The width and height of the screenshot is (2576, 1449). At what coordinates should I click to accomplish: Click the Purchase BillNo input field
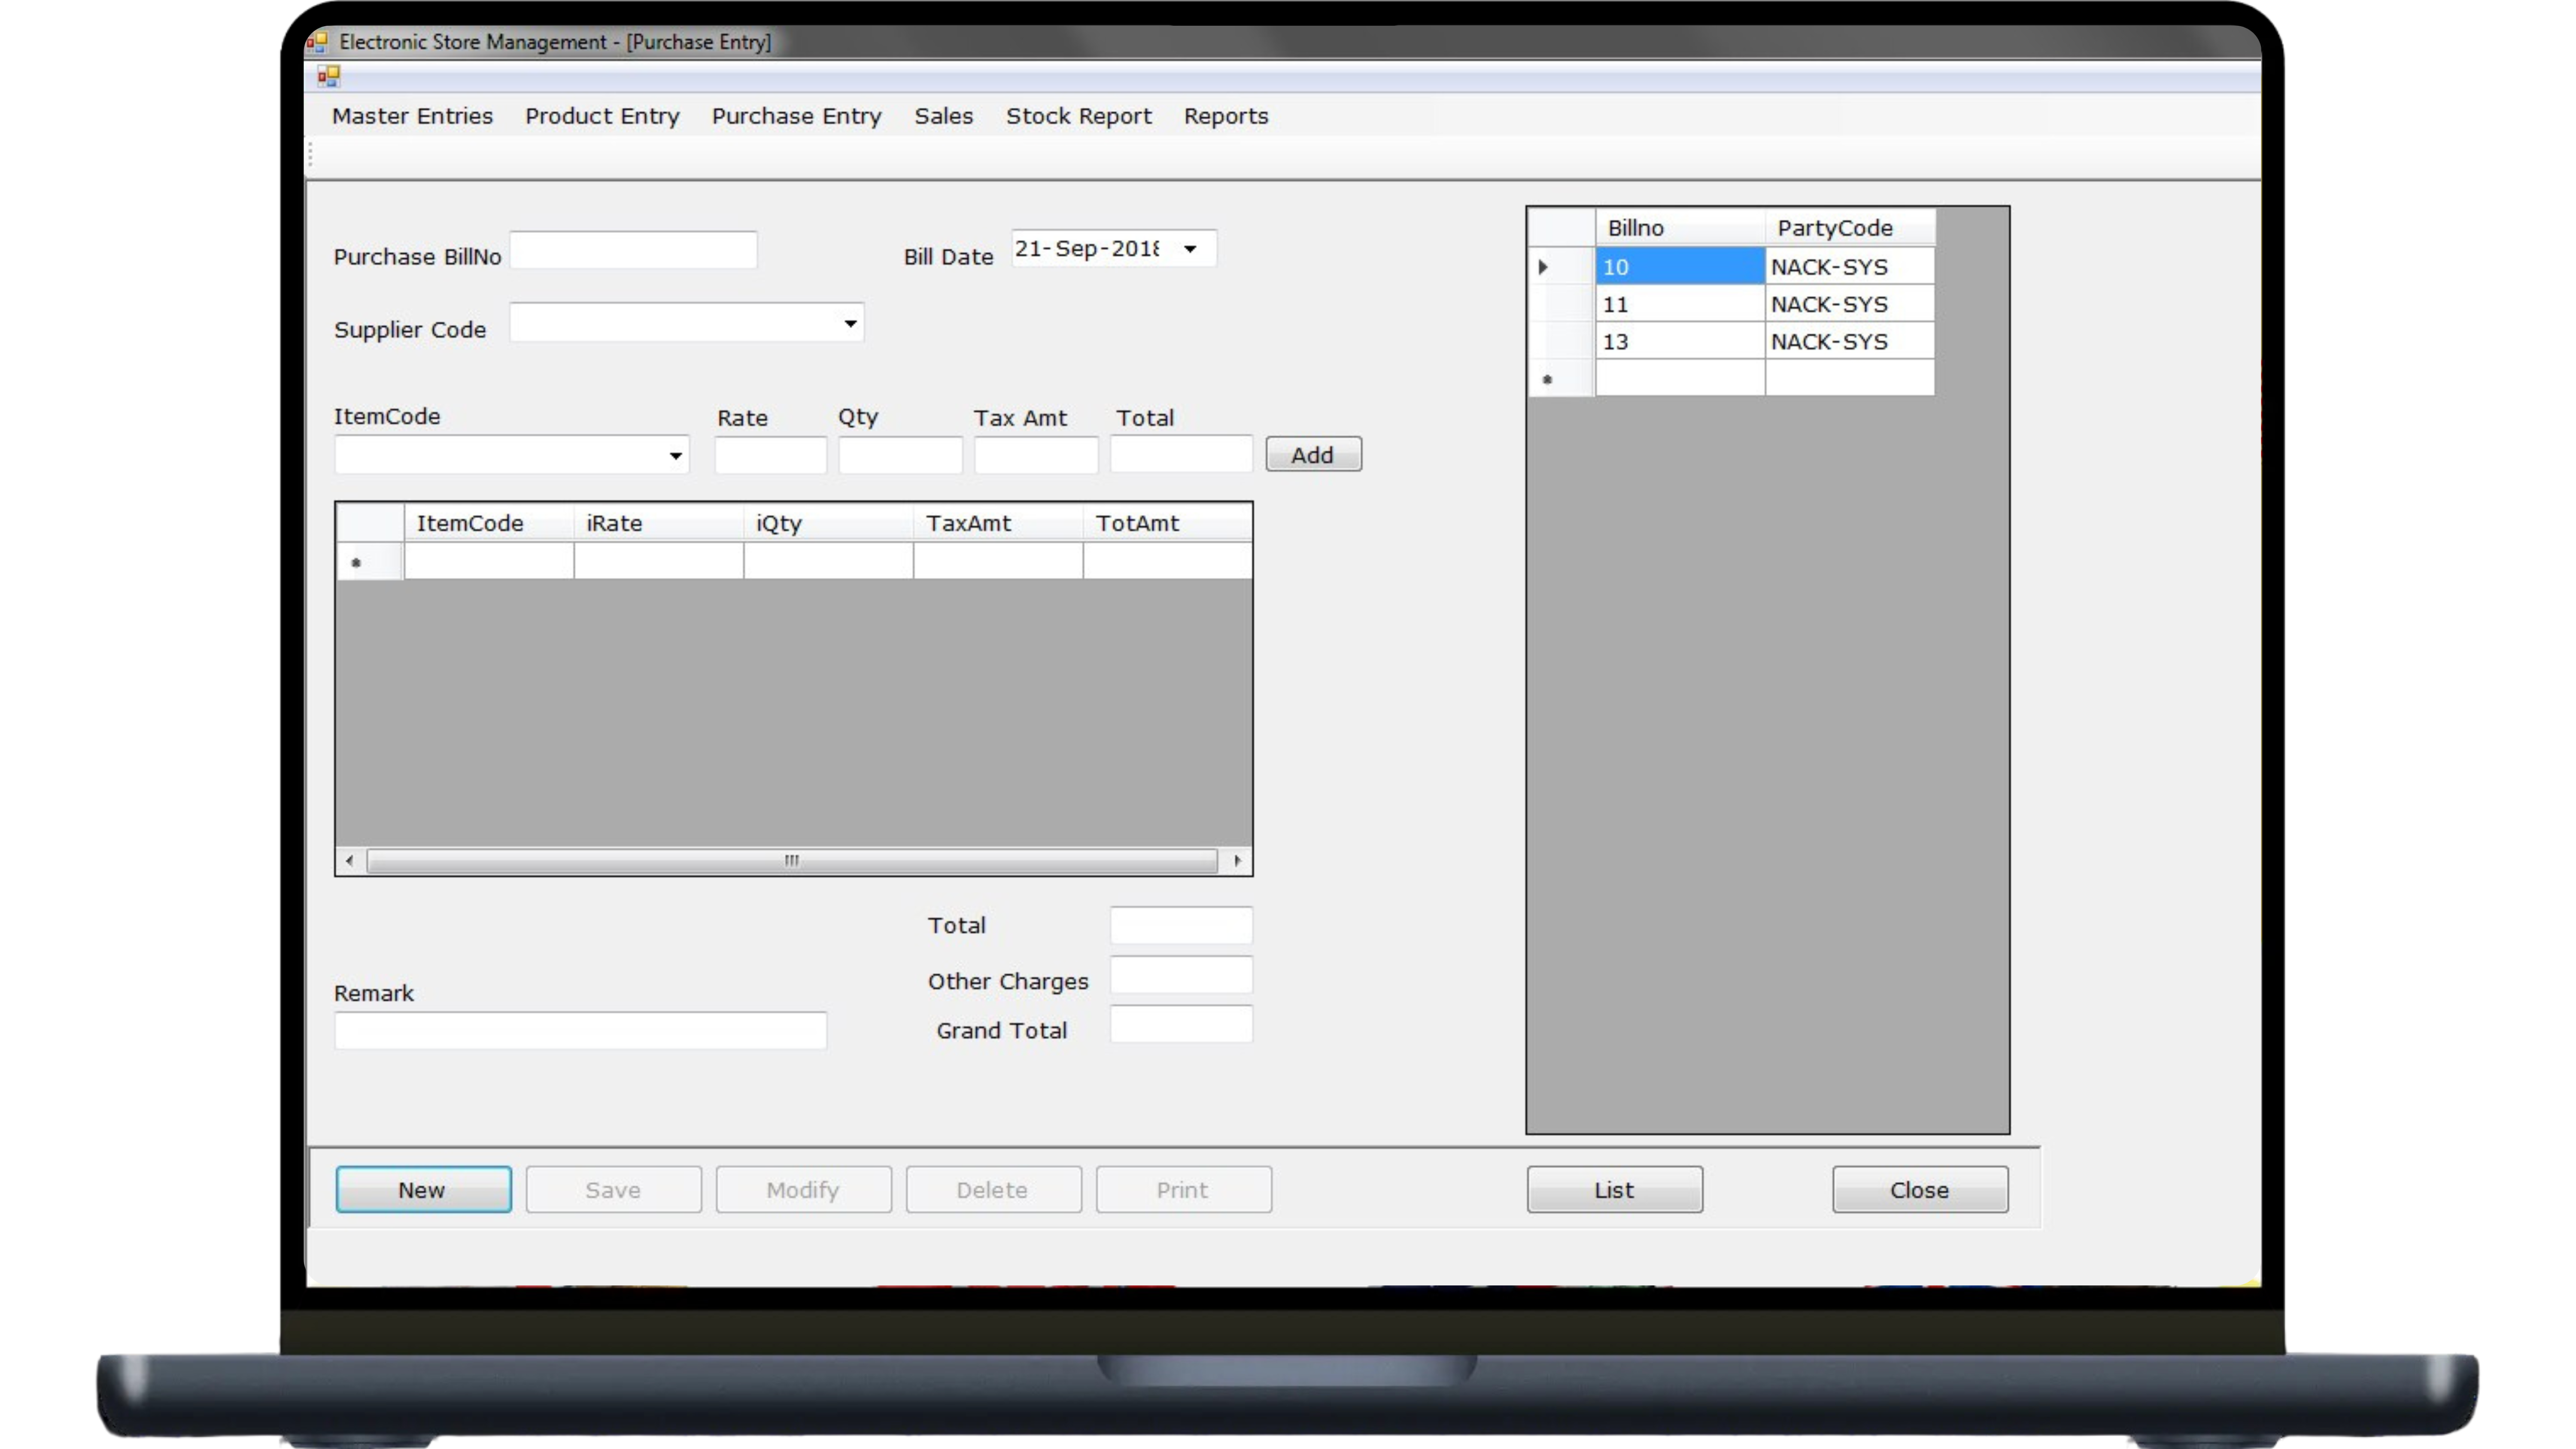click(633, 250)
